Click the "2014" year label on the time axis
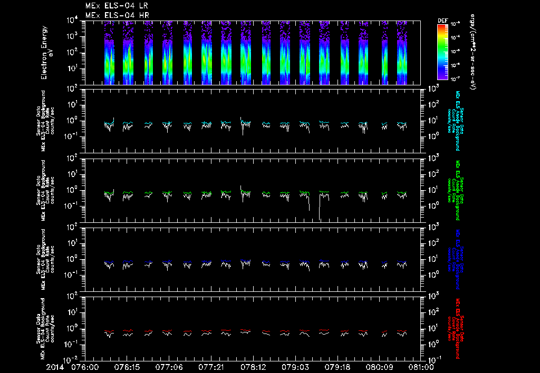The image size is (540, 373). point(55,367)
